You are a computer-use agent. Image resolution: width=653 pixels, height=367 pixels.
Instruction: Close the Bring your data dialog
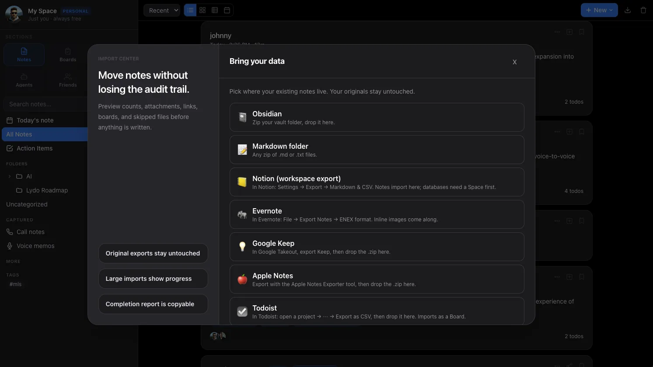point(514,62)
